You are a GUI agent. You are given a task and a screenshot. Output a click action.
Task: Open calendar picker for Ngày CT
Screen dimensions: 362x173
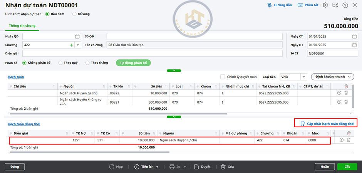[x=354, y=37]
